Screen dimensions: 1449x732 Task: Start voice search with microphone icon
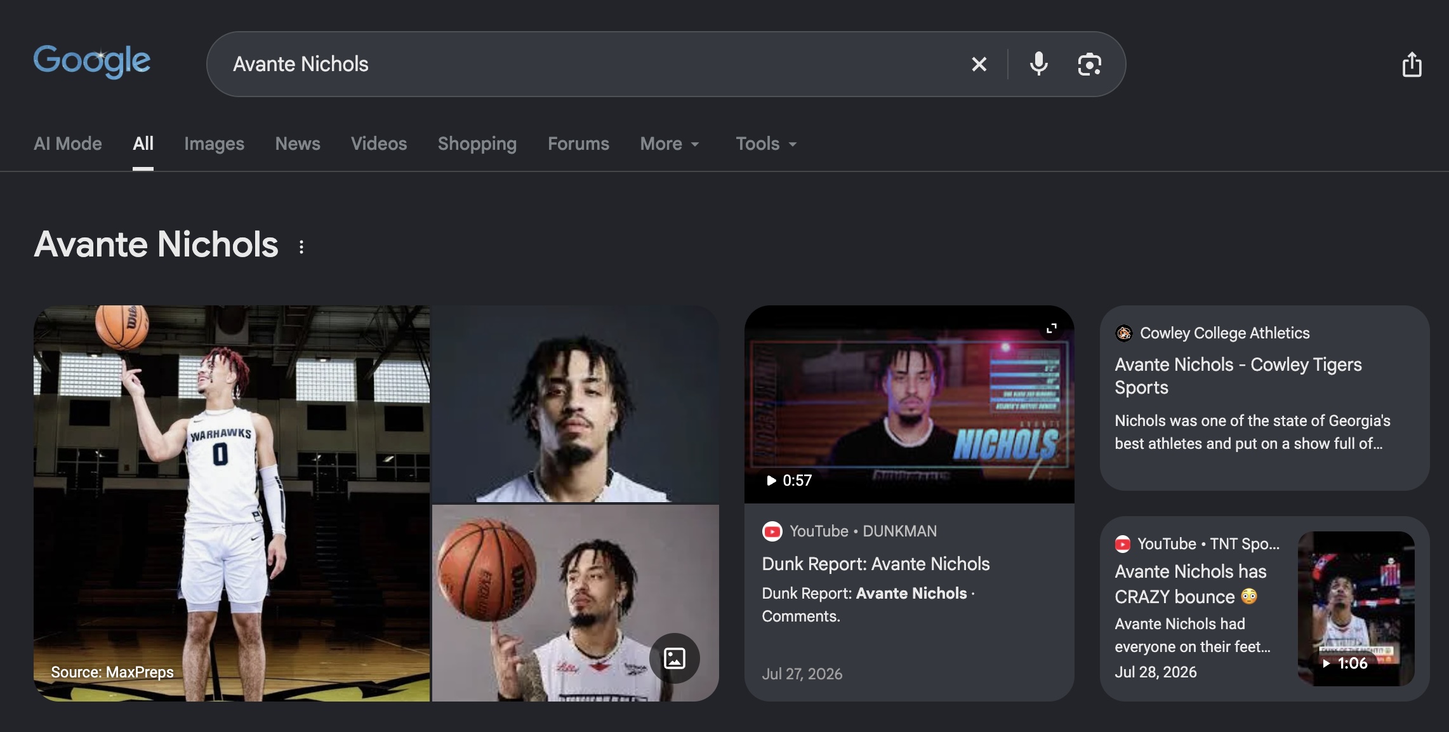pyautogui.click(x=1038, y=64)
